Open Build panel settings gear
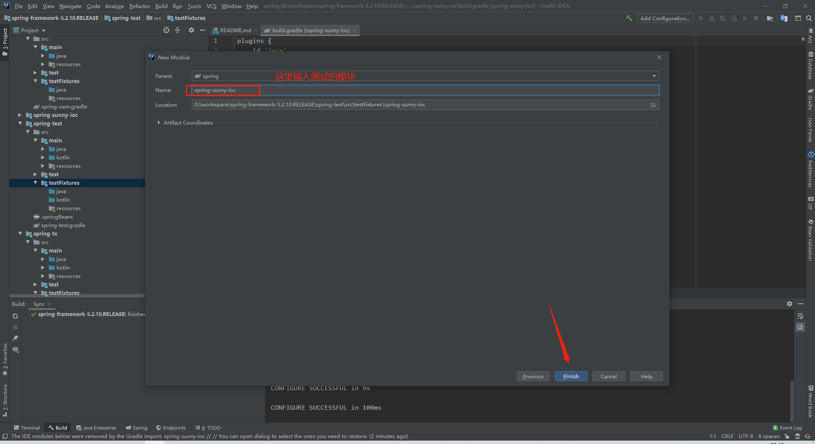Screen dimensions: 815x444 tap(789, 304)
